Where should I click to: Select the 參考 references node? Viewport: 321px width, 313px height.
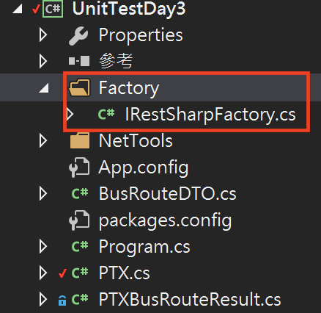pyautogui.click(x=116, y=61)
